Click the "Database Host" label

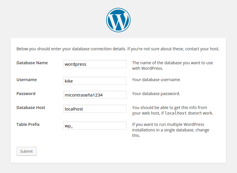31,108
